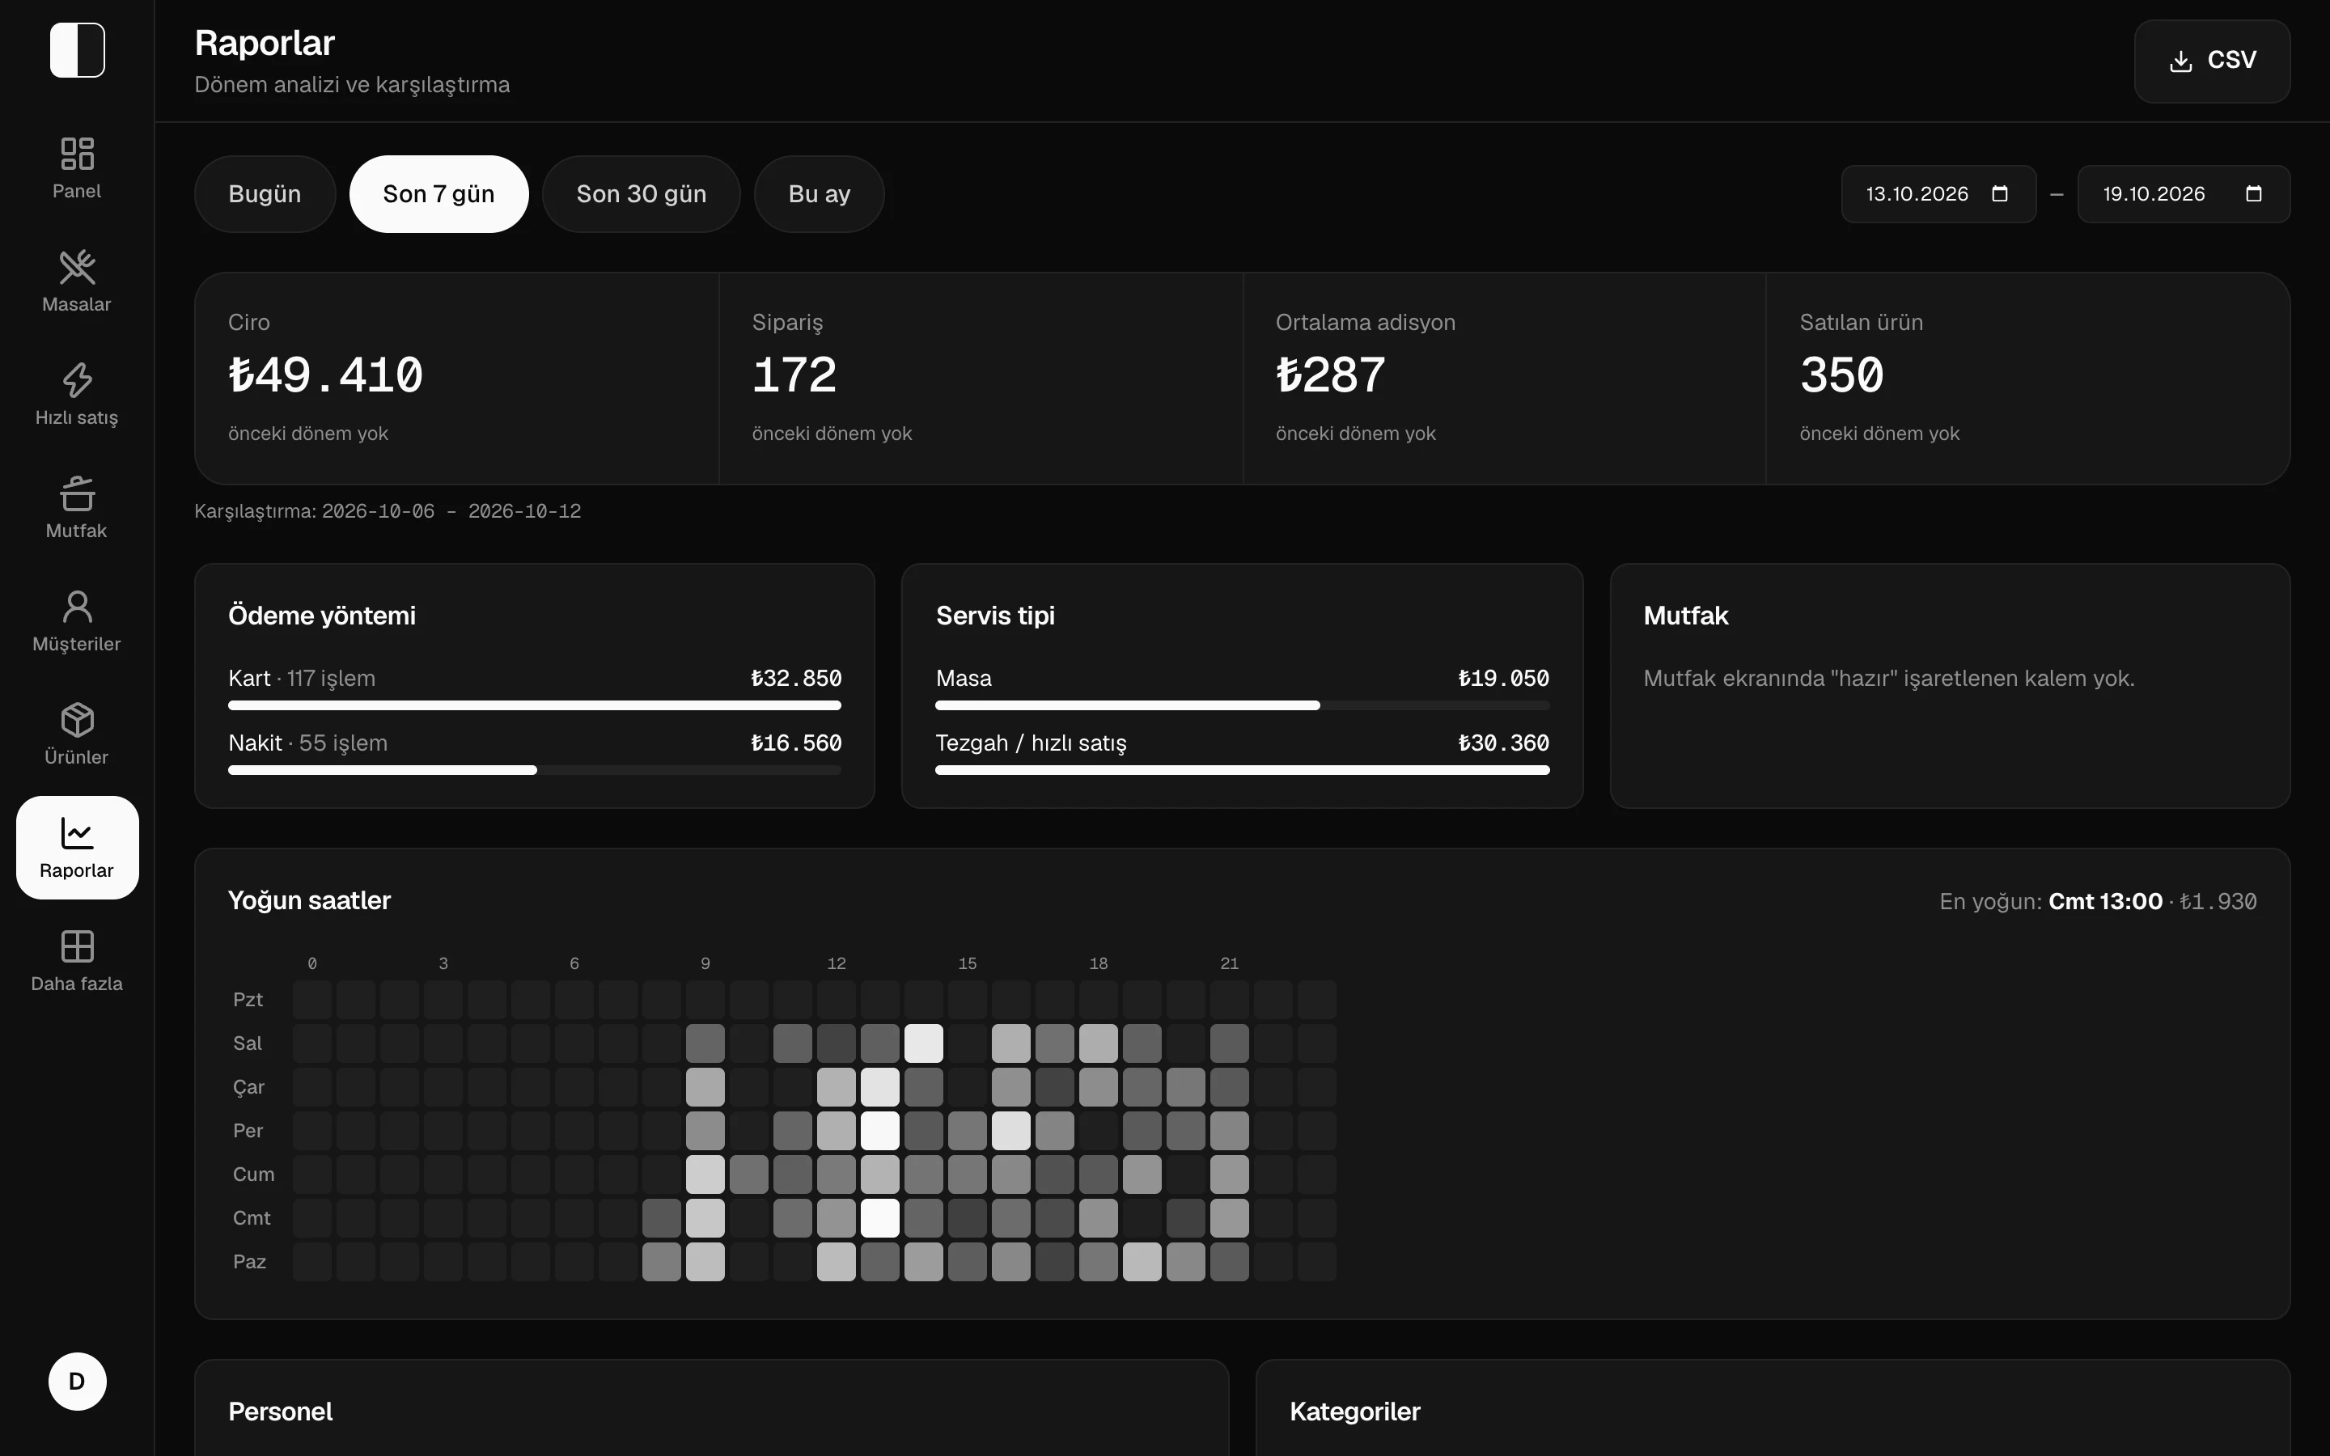Screen dimensions: 2330x1456
Task: Open the Ürünler box icon
Action: click(x=77, y=720)
